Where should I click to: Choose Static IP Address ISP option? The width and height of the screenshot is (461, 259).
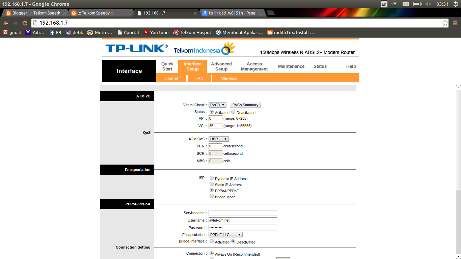click(x=212, y=184)
